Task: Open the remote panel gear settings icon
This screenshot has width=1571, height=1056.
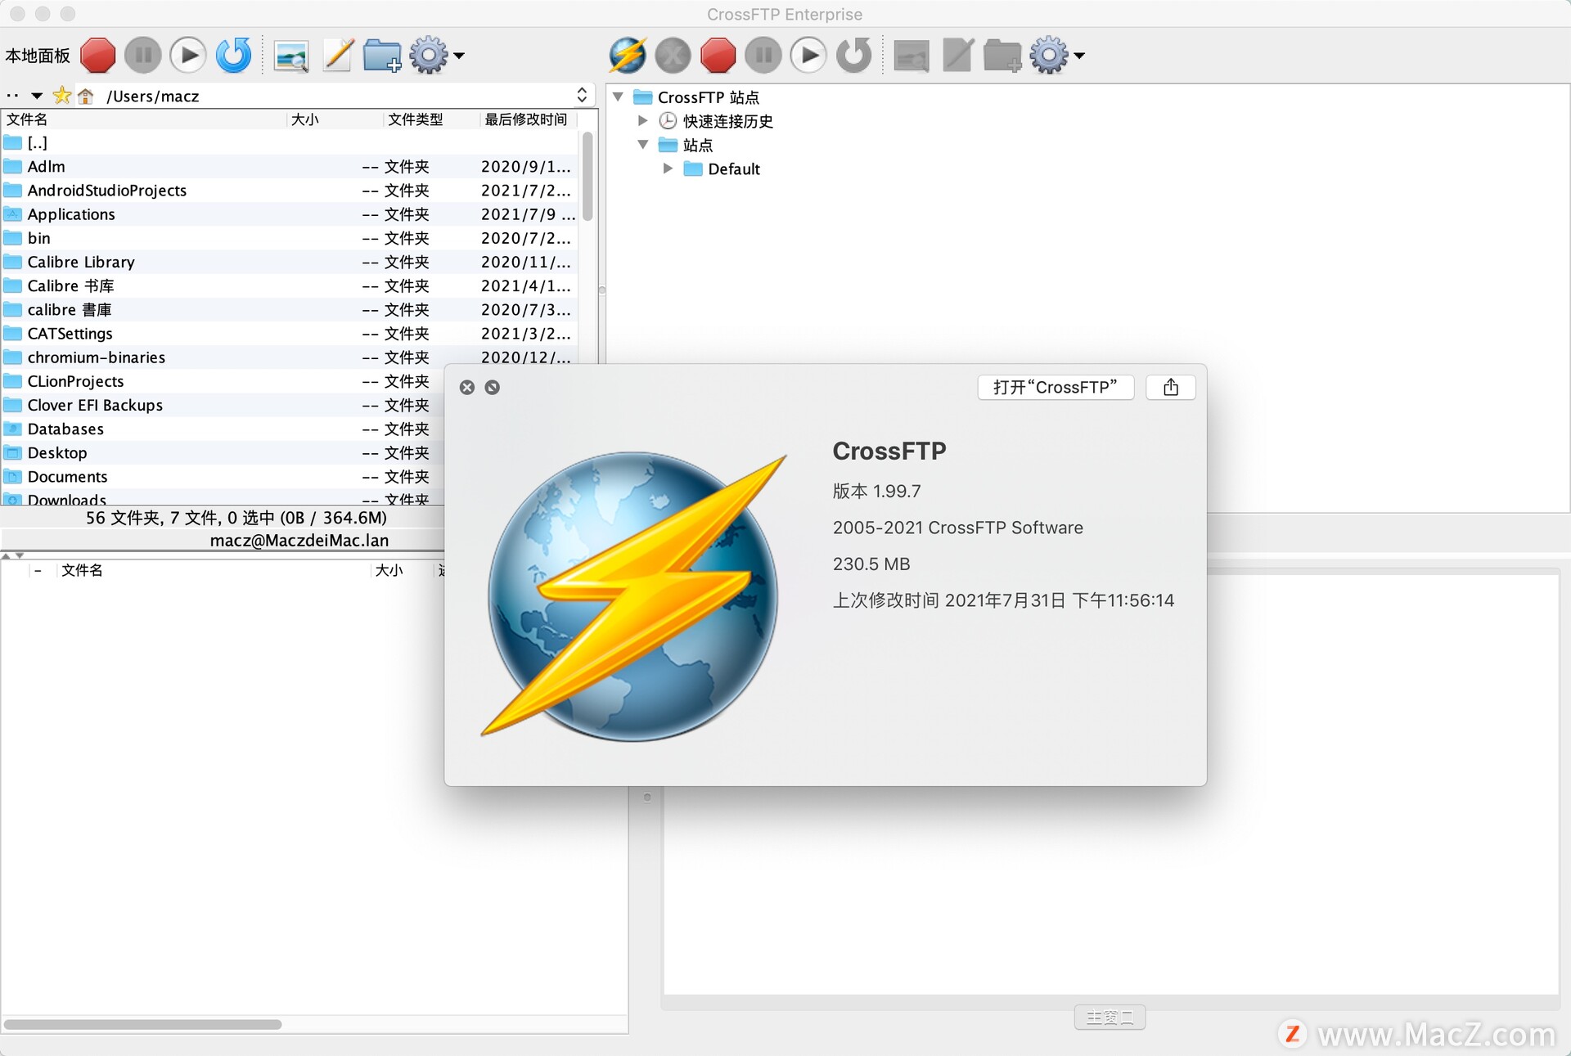Action: [1049, 56]
